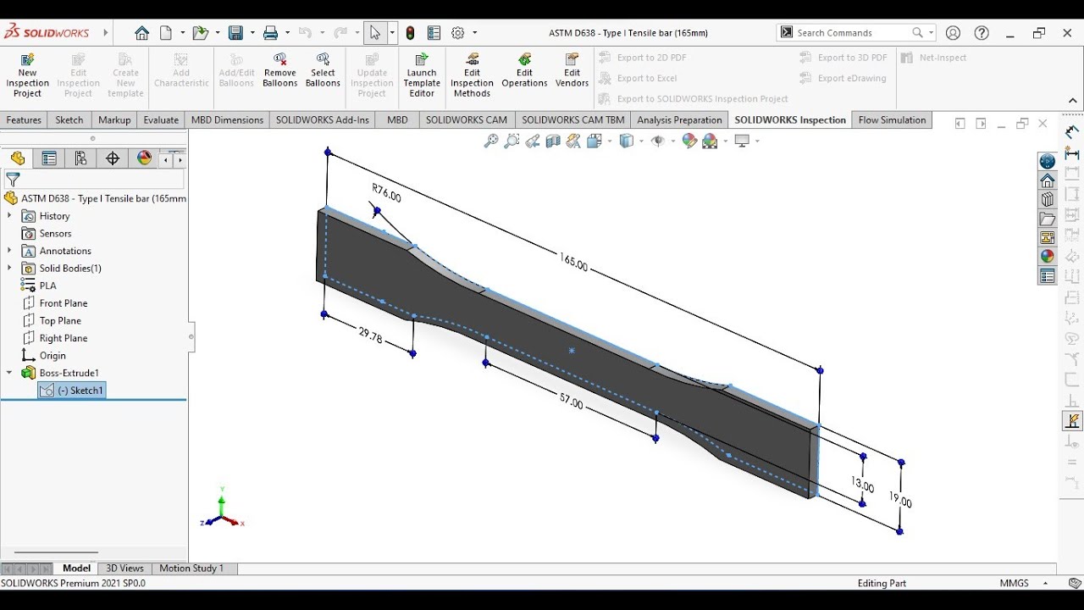This screenshot has width=1084, height=610.
Task: Launch Template Editor
Action: click(422, 75)
